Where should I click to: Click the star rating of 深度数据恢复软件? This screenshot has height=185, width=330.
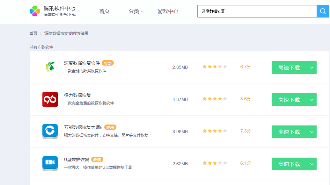coord(215,67)
